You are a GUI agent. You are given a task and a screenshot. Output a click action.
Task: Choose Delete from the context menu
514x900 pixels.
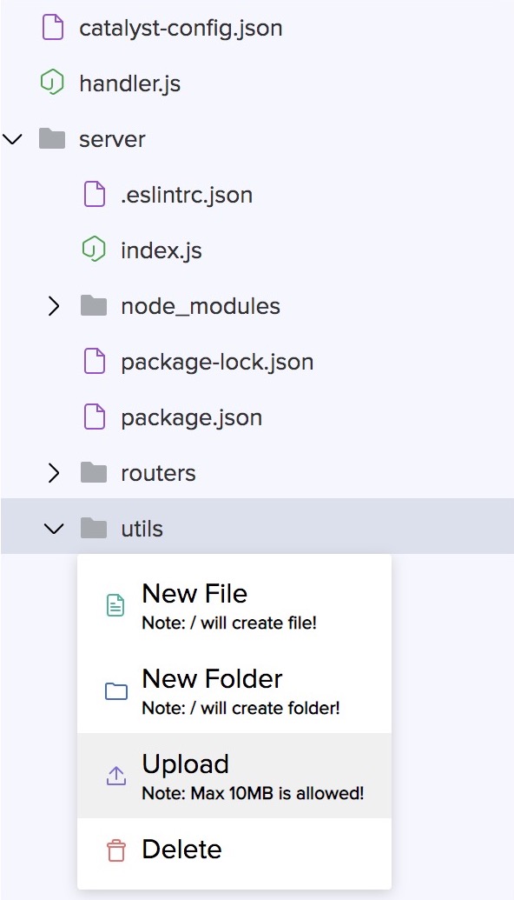pos(181,850)
